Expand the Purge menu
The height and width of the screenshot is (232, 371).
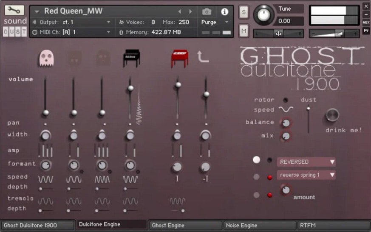(215, 22)
